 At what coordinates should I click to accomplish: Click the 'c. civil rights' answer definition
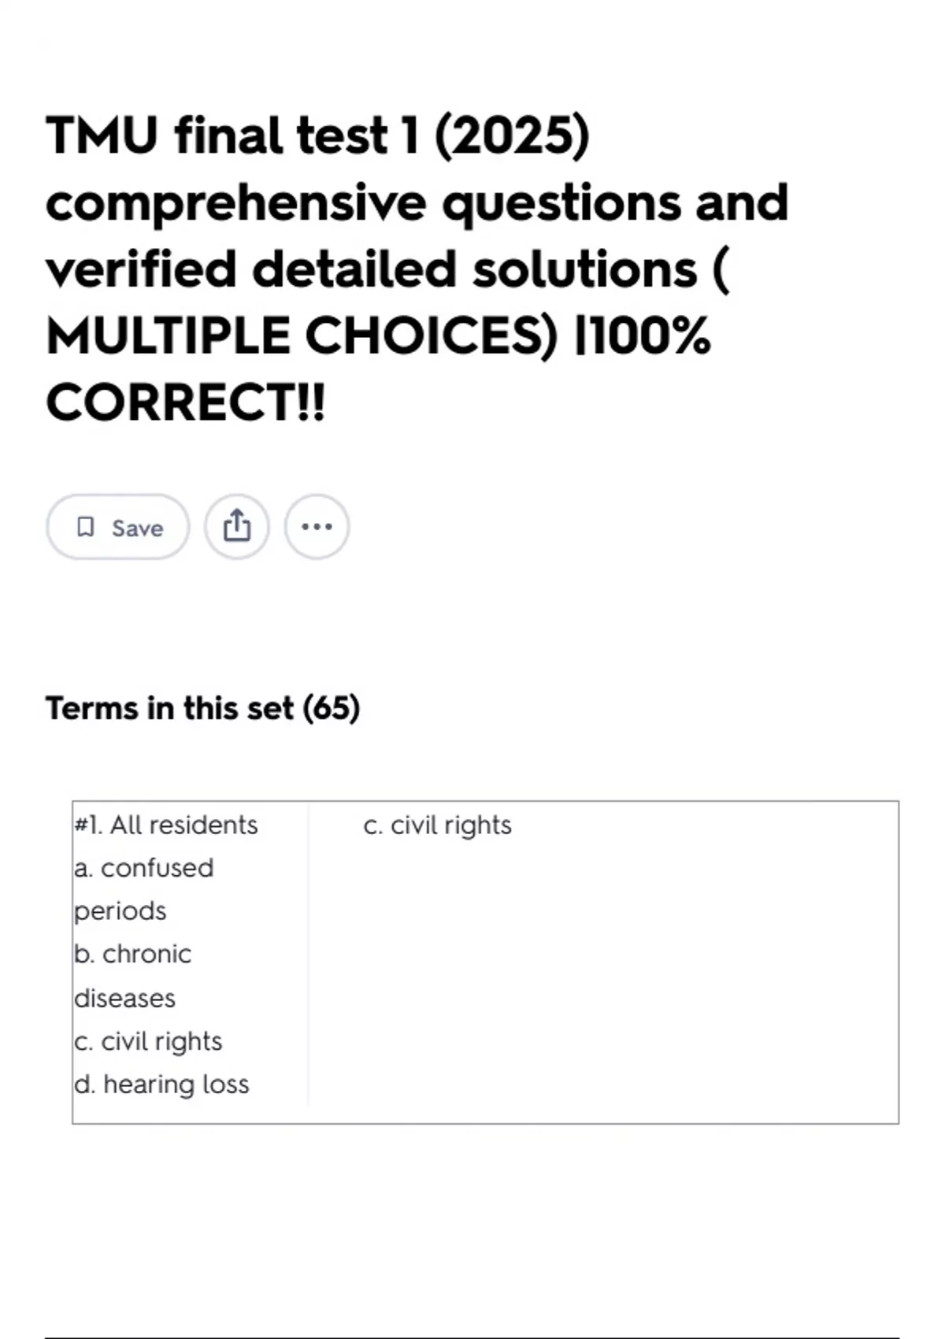(x=437, y=825)
